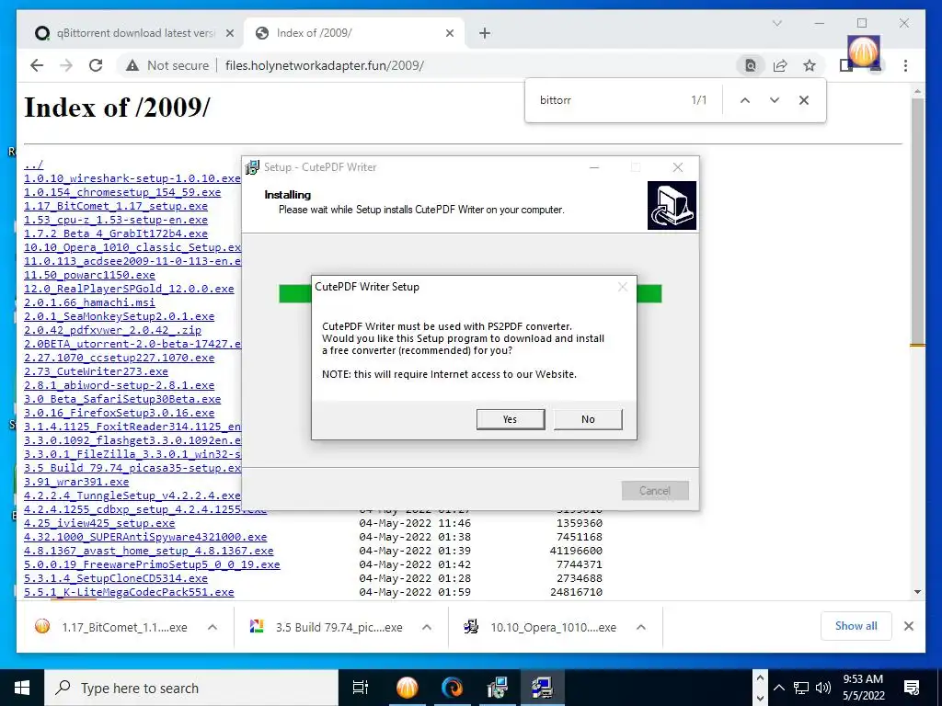Click 2.73_CuteWriter273.exe link
942x706 pixels.
coord(96,371)
